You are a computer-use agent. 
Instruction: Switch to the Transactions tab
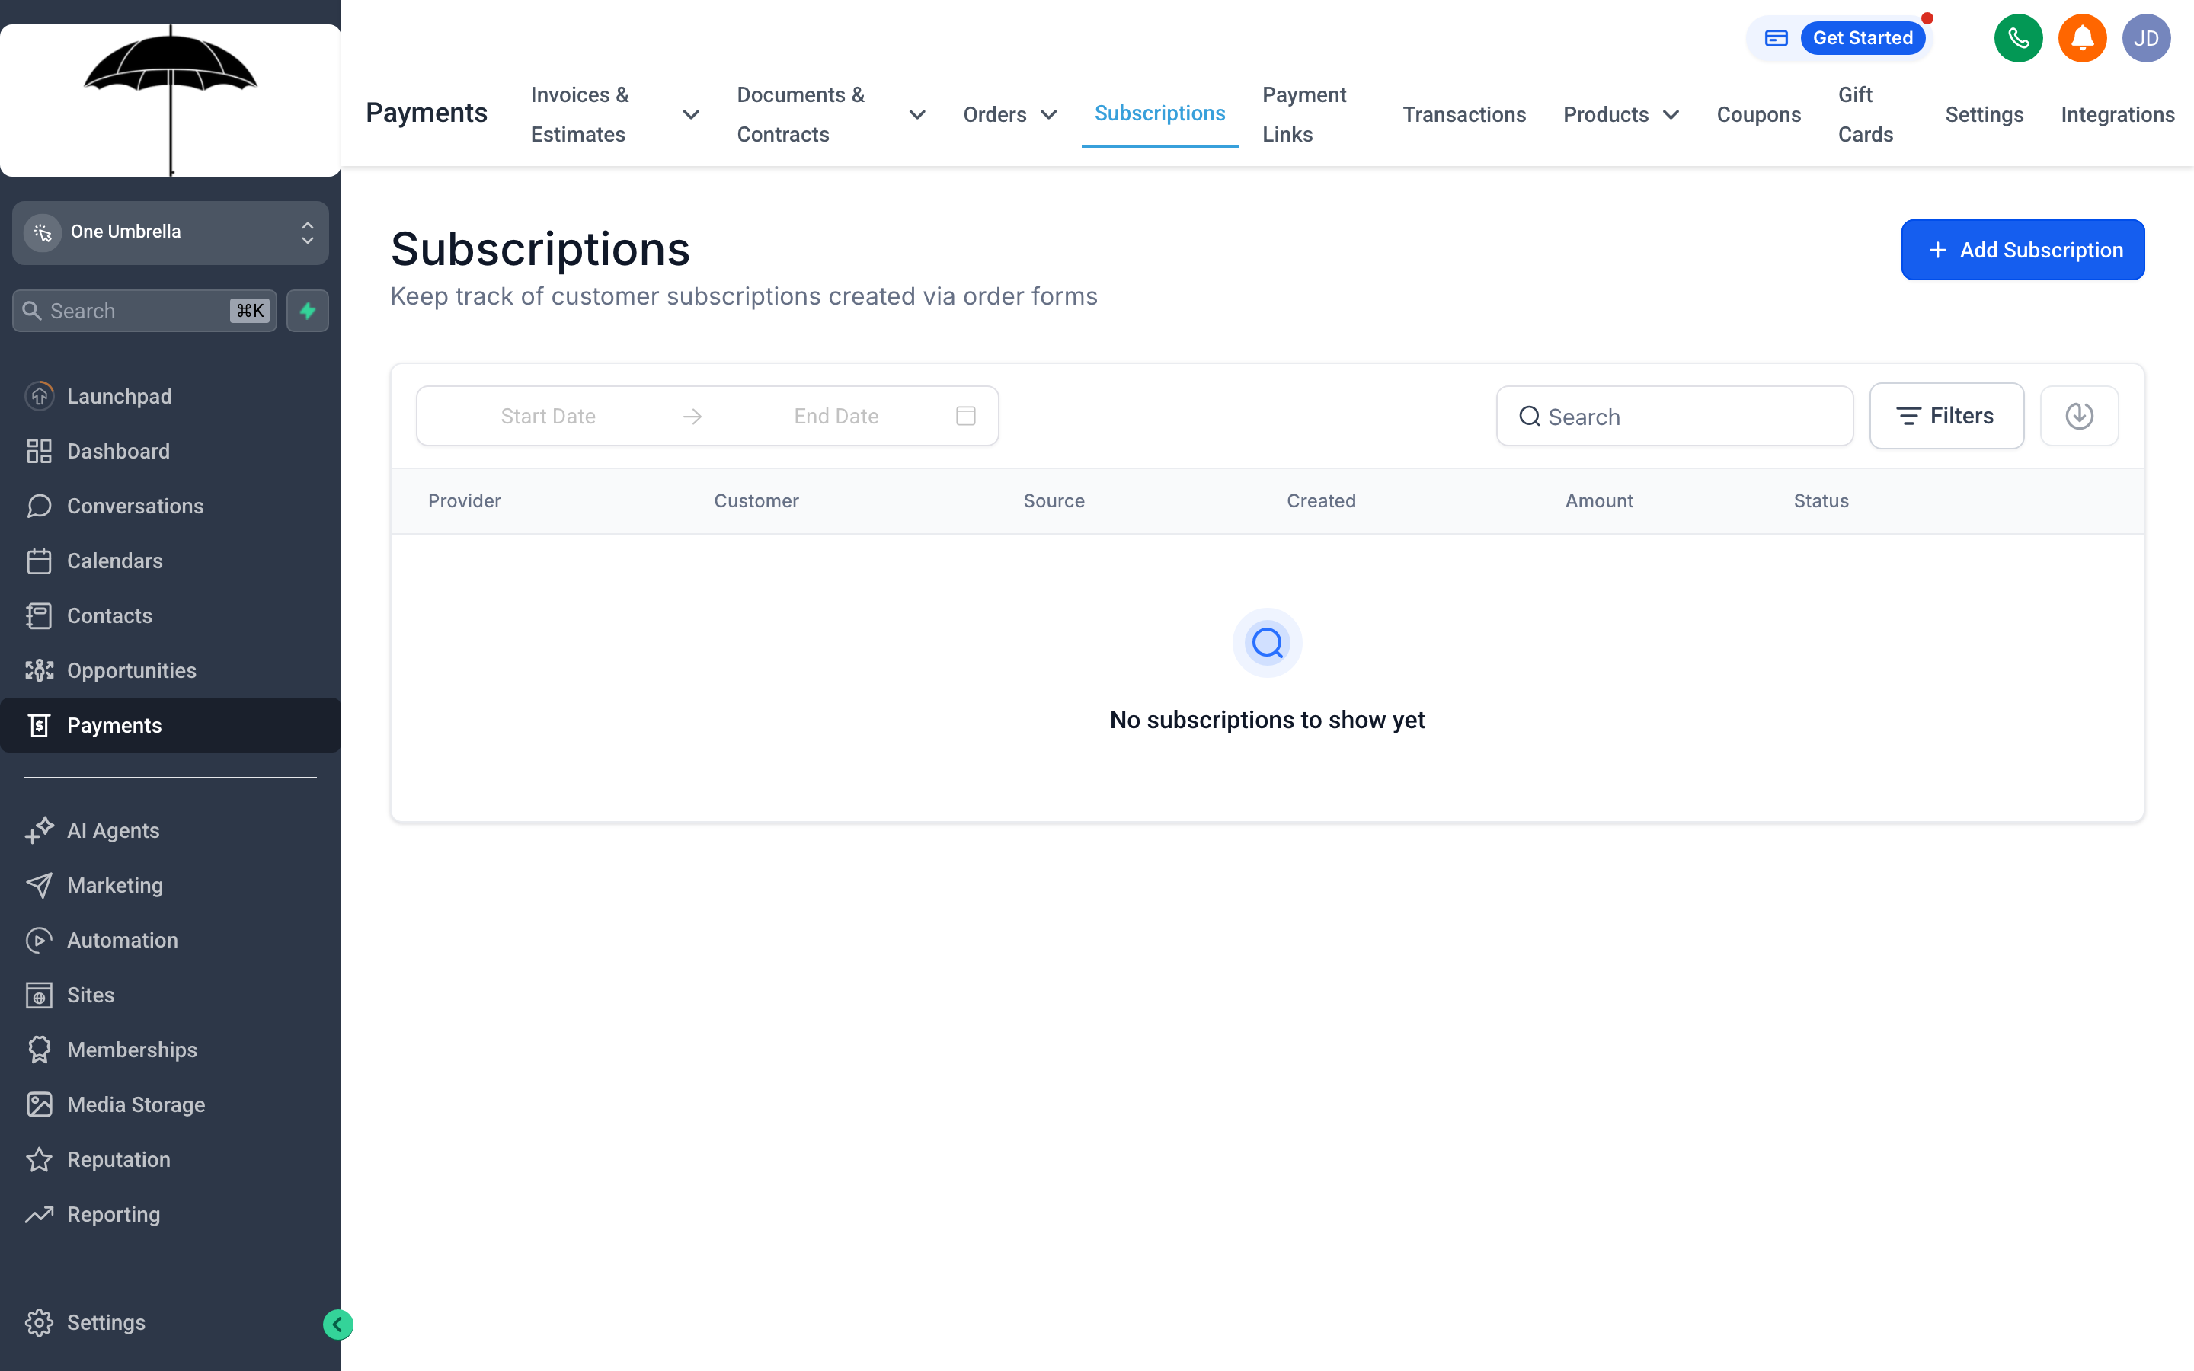pyautogui.click(x=1464, y=114)
